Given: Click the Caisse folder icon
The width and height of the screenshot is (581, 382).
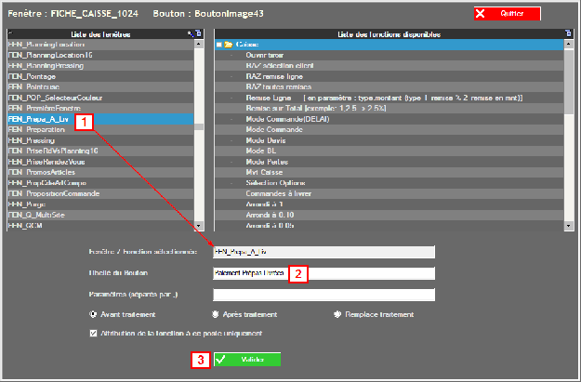Looking at the screenshot, I should coord(227,44).
